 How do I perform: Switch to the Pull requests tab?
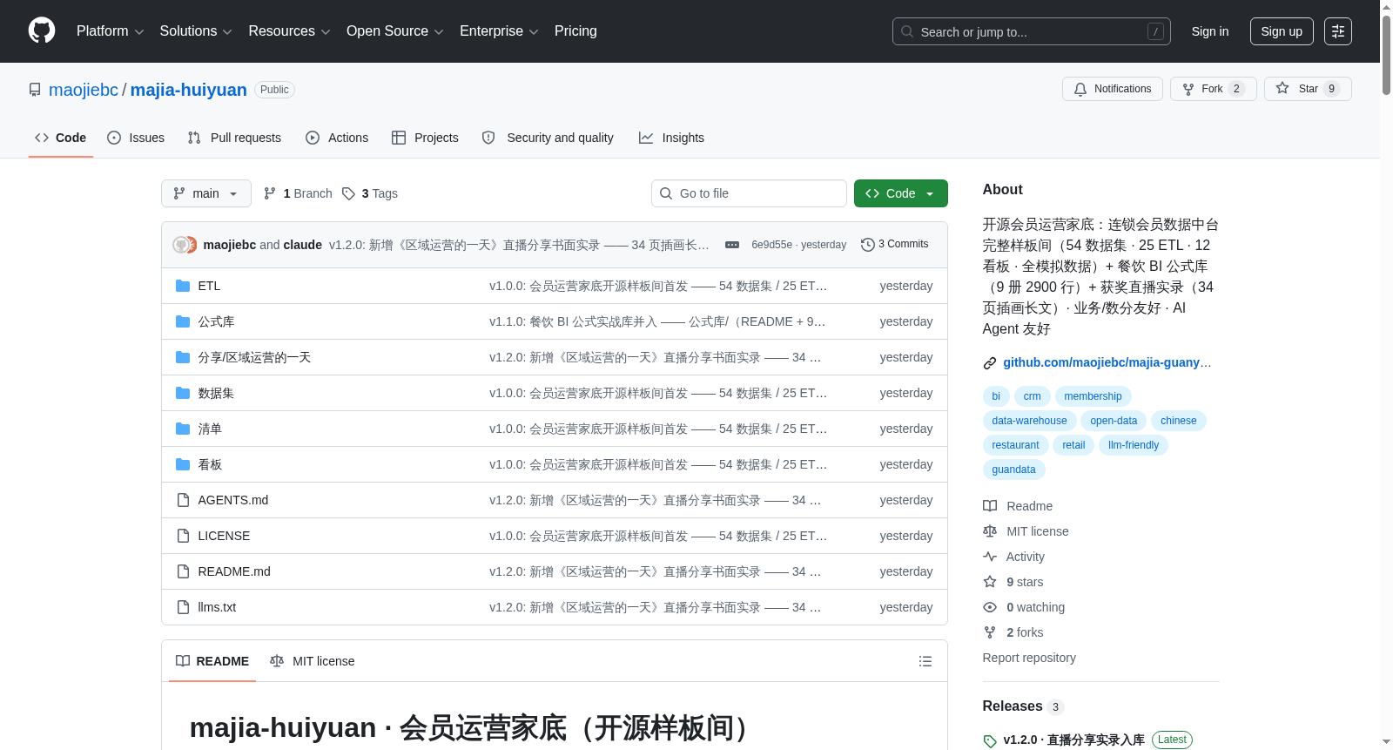[234, 138]
